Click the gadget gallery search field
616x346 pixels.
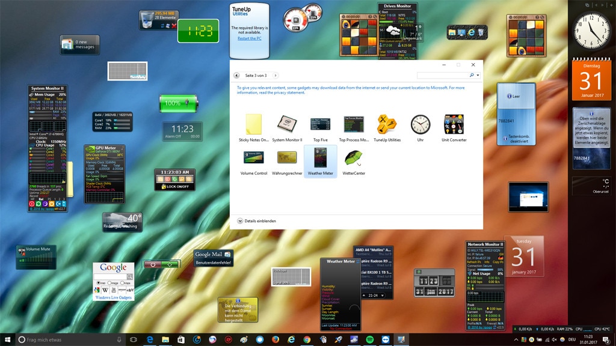(443, 75)
